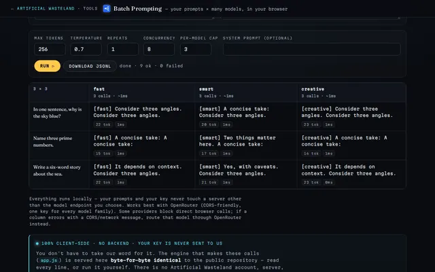435x272 pixels.
Task: Open the Tools breadcrumb link
Action: (90, 9)
